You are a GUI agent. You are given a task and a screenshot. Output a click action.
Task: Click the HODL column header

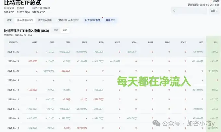[134, 42]
